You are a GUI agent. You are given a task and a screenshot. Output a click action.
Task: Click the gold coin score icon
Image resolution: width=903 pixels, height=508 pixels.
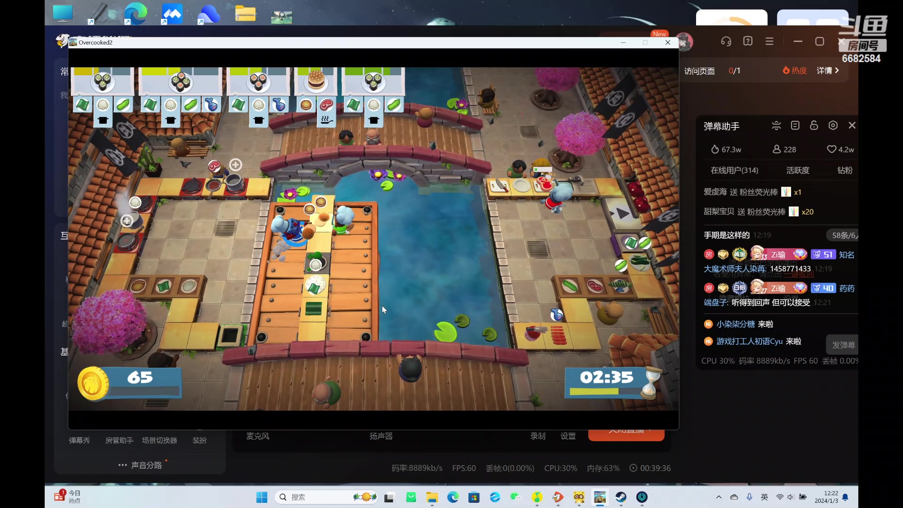[x=93, y=383]
